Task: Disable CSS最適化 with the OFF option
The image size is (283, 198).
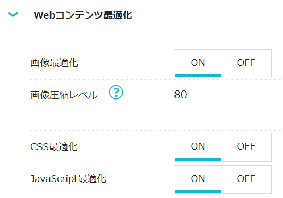Action: 246,147
